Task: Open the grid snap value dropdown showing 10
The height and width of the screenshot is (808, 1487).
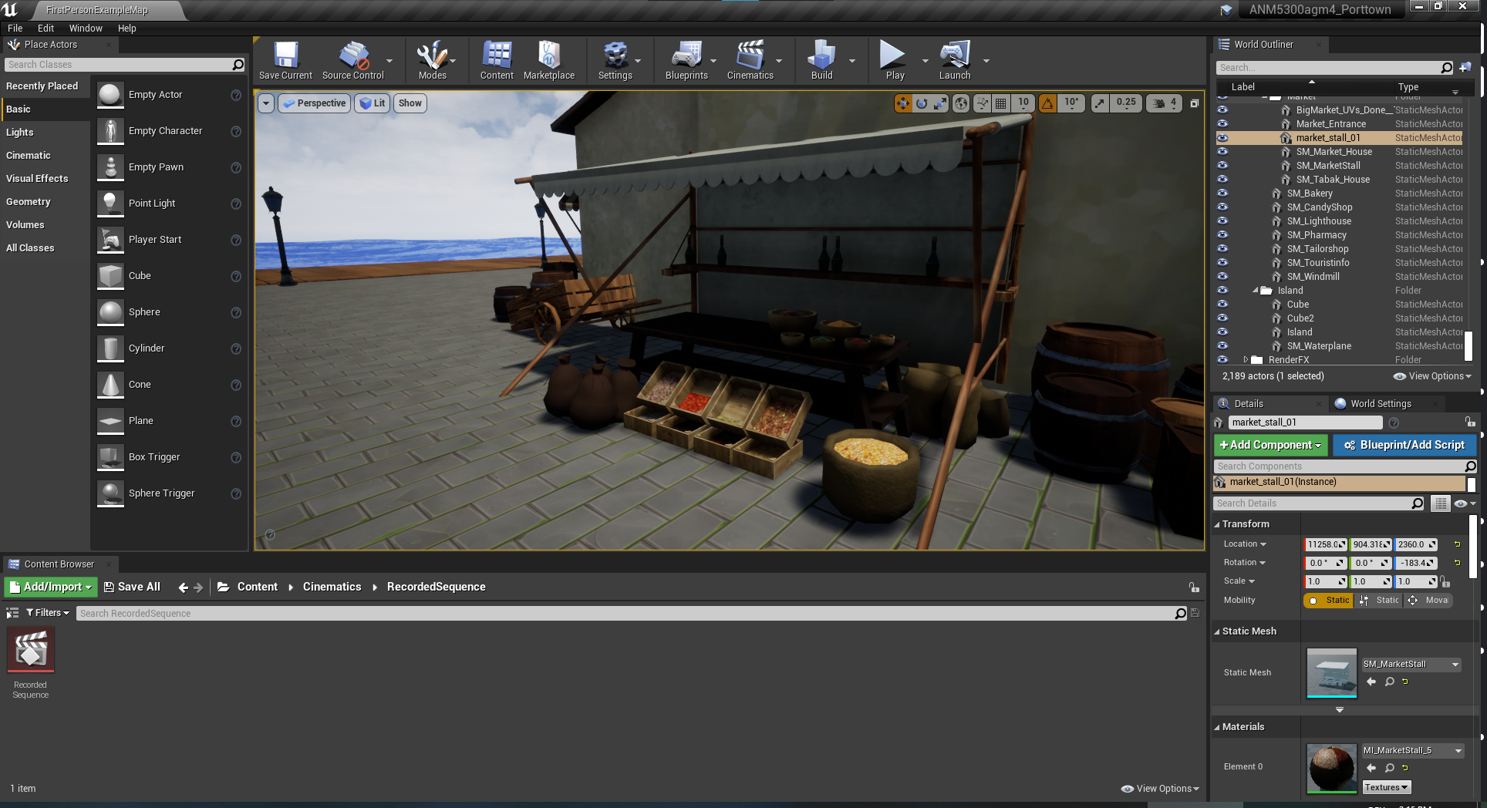Action: pyautogui.click(x=1023, y=103)
